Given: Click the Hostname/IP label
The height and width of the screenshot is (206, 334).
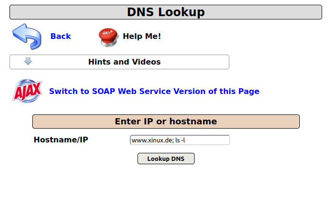Looking at the screenshot, I should coord(61,140).
